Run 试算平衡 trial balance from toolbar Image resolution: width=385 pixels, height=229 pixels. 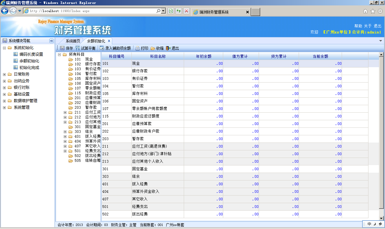coord(85,48)
